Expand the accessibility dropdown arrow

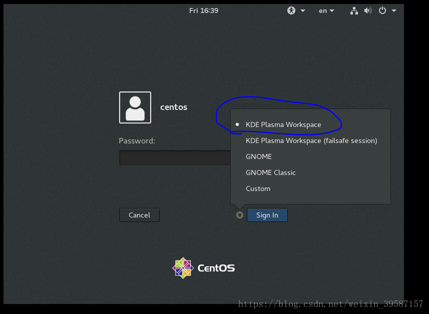302,11
